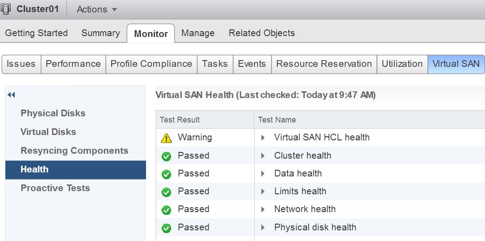Click the Cluster01 cluster icon
Screen dimensions: 485x241
click(5, 9)
